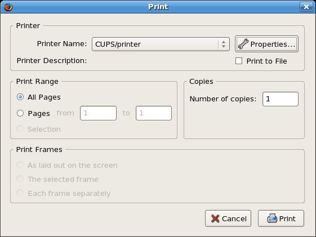Enable the Print to File checkbox
The width and height of the screenshot is (316, 237).
coord(239,61)
